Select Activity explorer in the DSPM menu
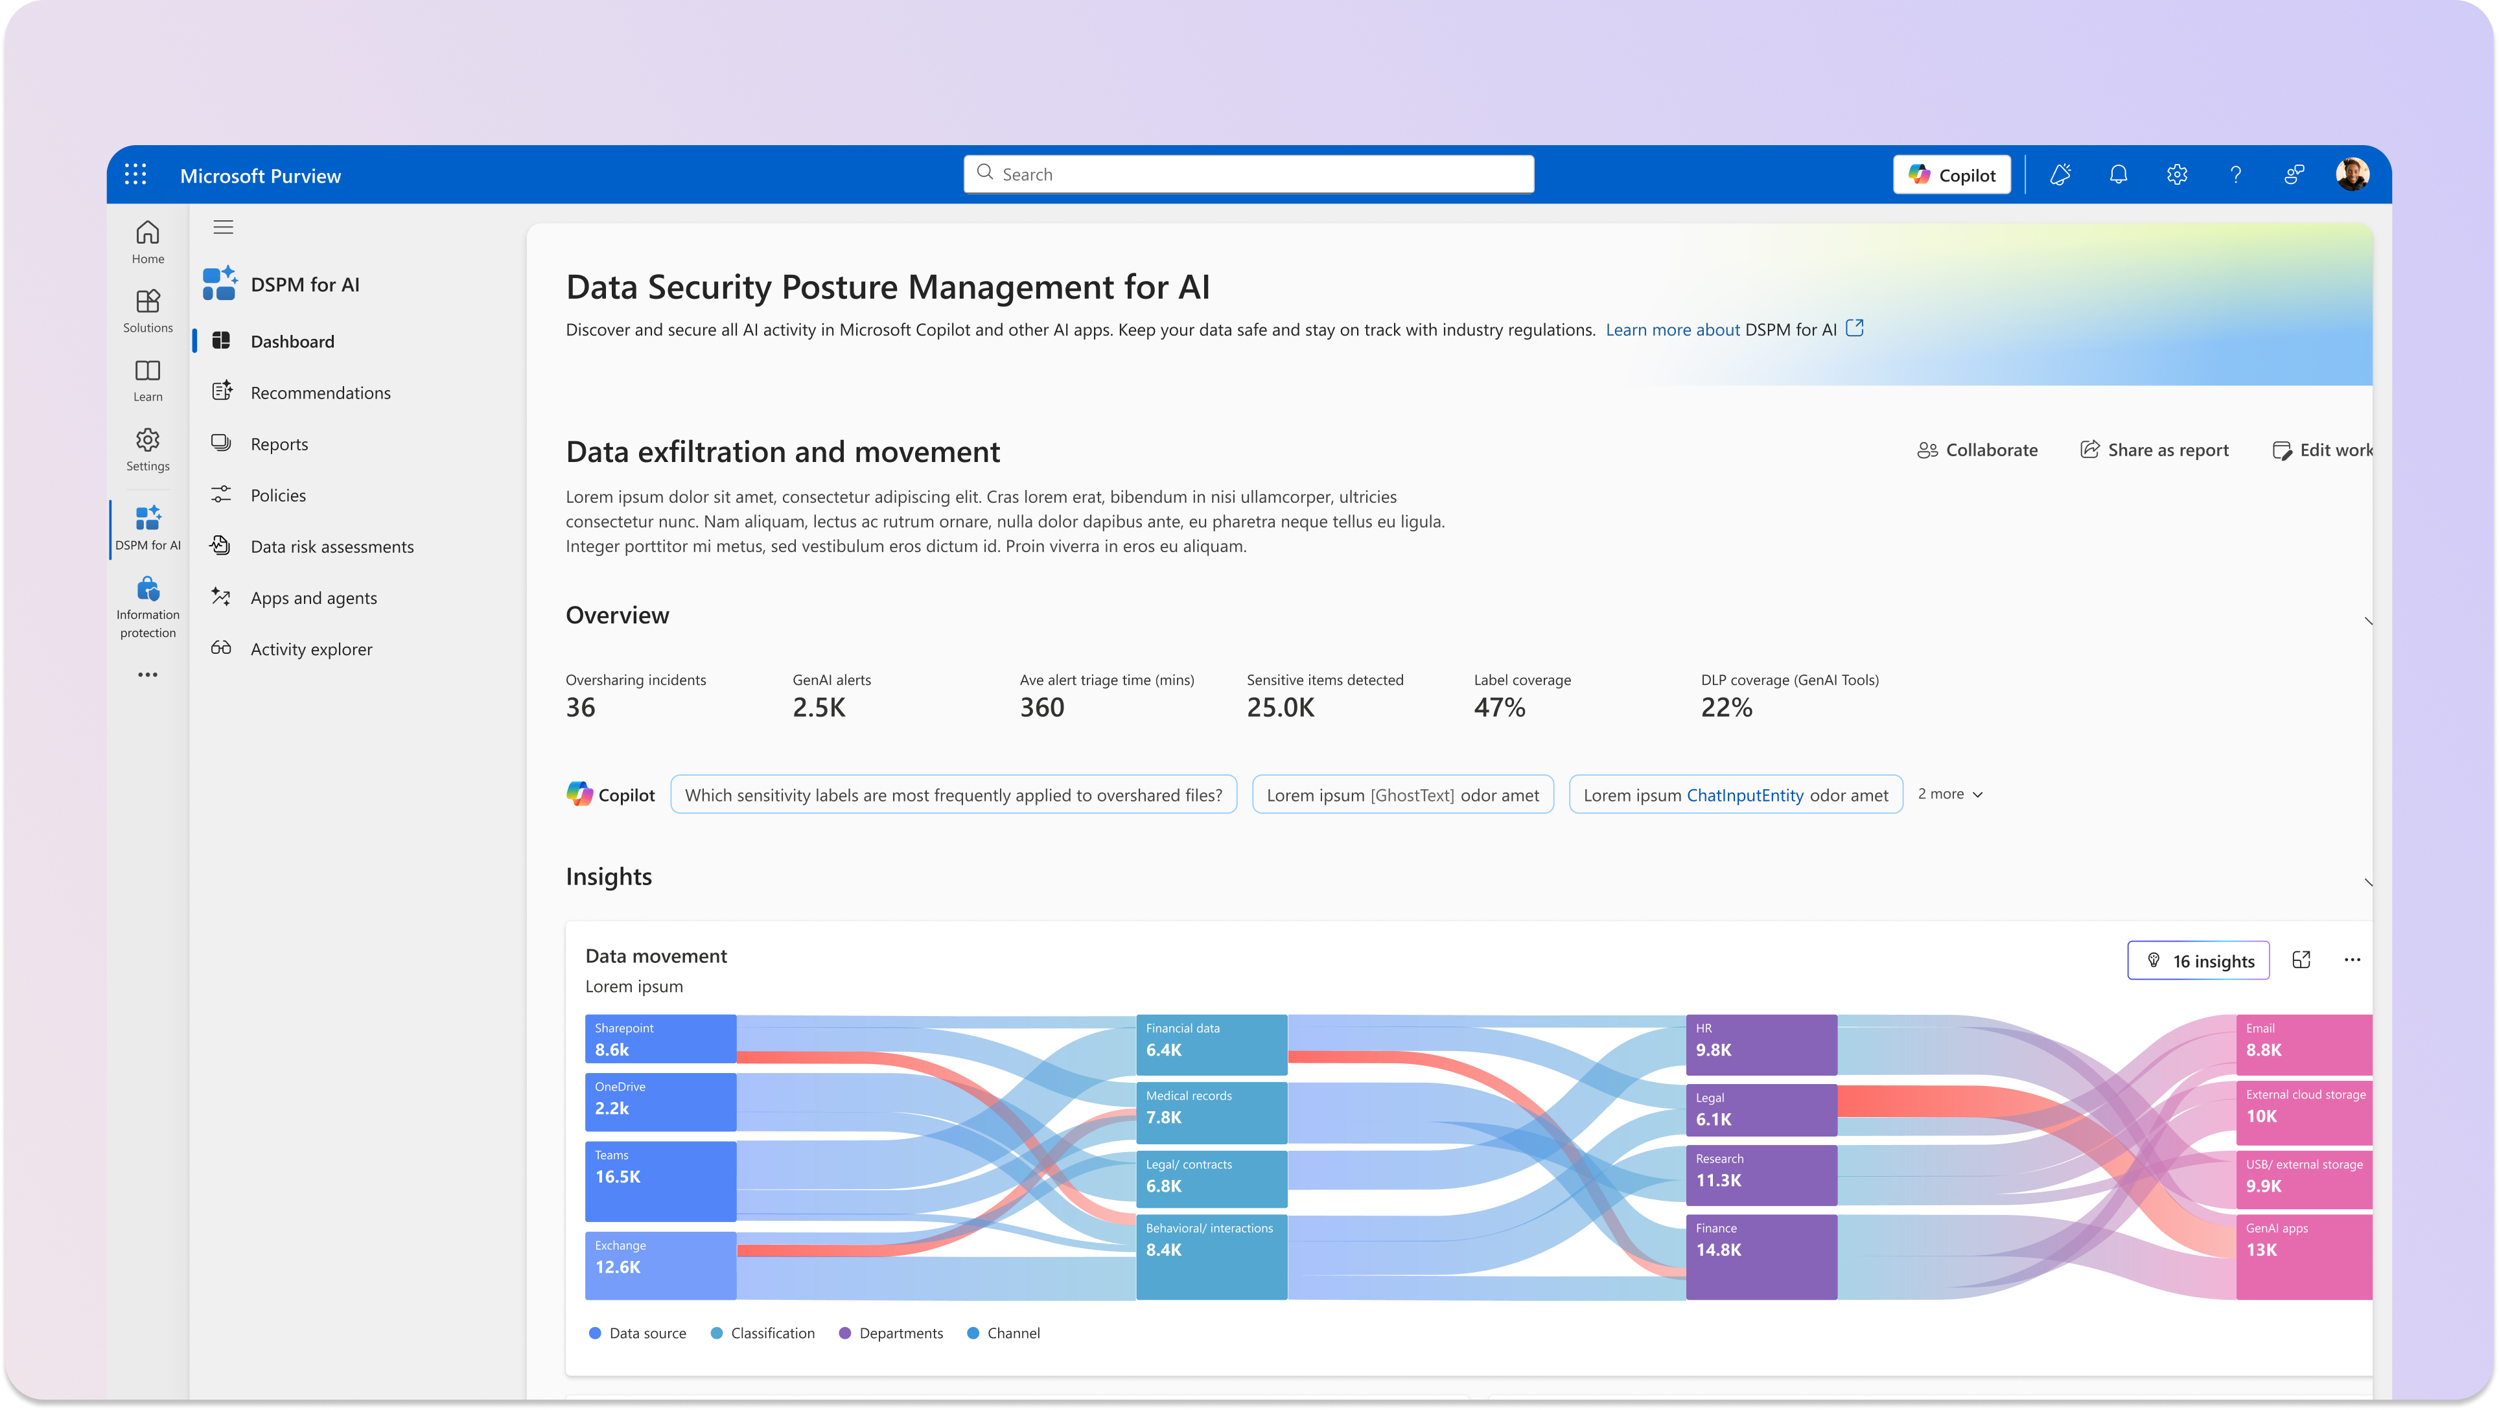Viewport: 2499px width, 1410px height. click(x=310, y=649)
